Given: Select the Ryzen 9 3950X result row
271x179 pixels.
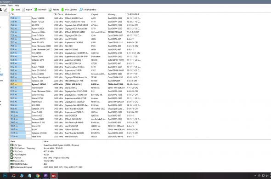Looking at the screenshot, I should coord(75,29).
